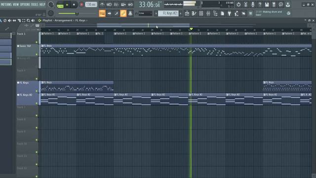The height and width of the screenshot is (178, 316).
Task: Click the question mark help icon
Action: (260, 4)
